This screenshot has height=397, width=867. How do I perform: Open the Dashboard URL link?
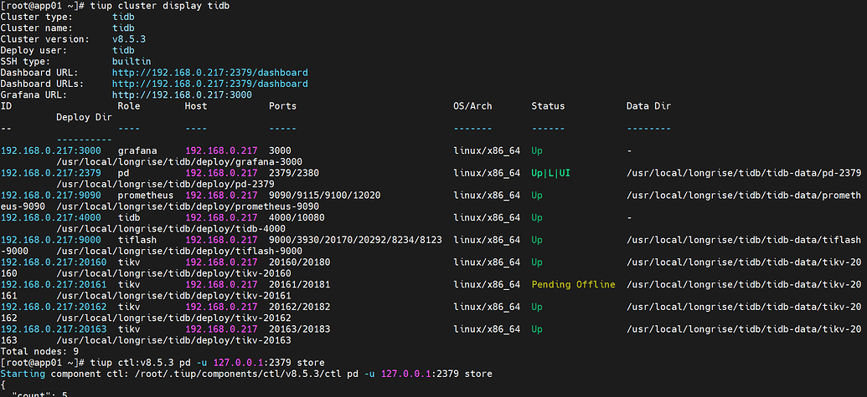[x=209, y=73]
